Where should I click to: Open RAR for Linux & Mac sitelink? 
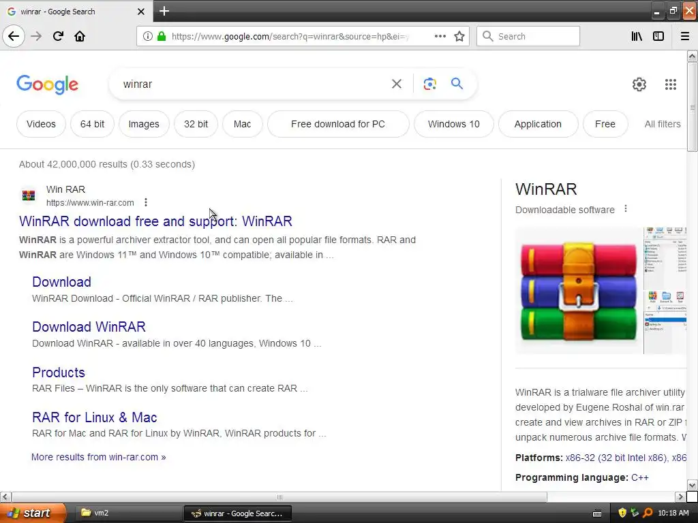94,417
